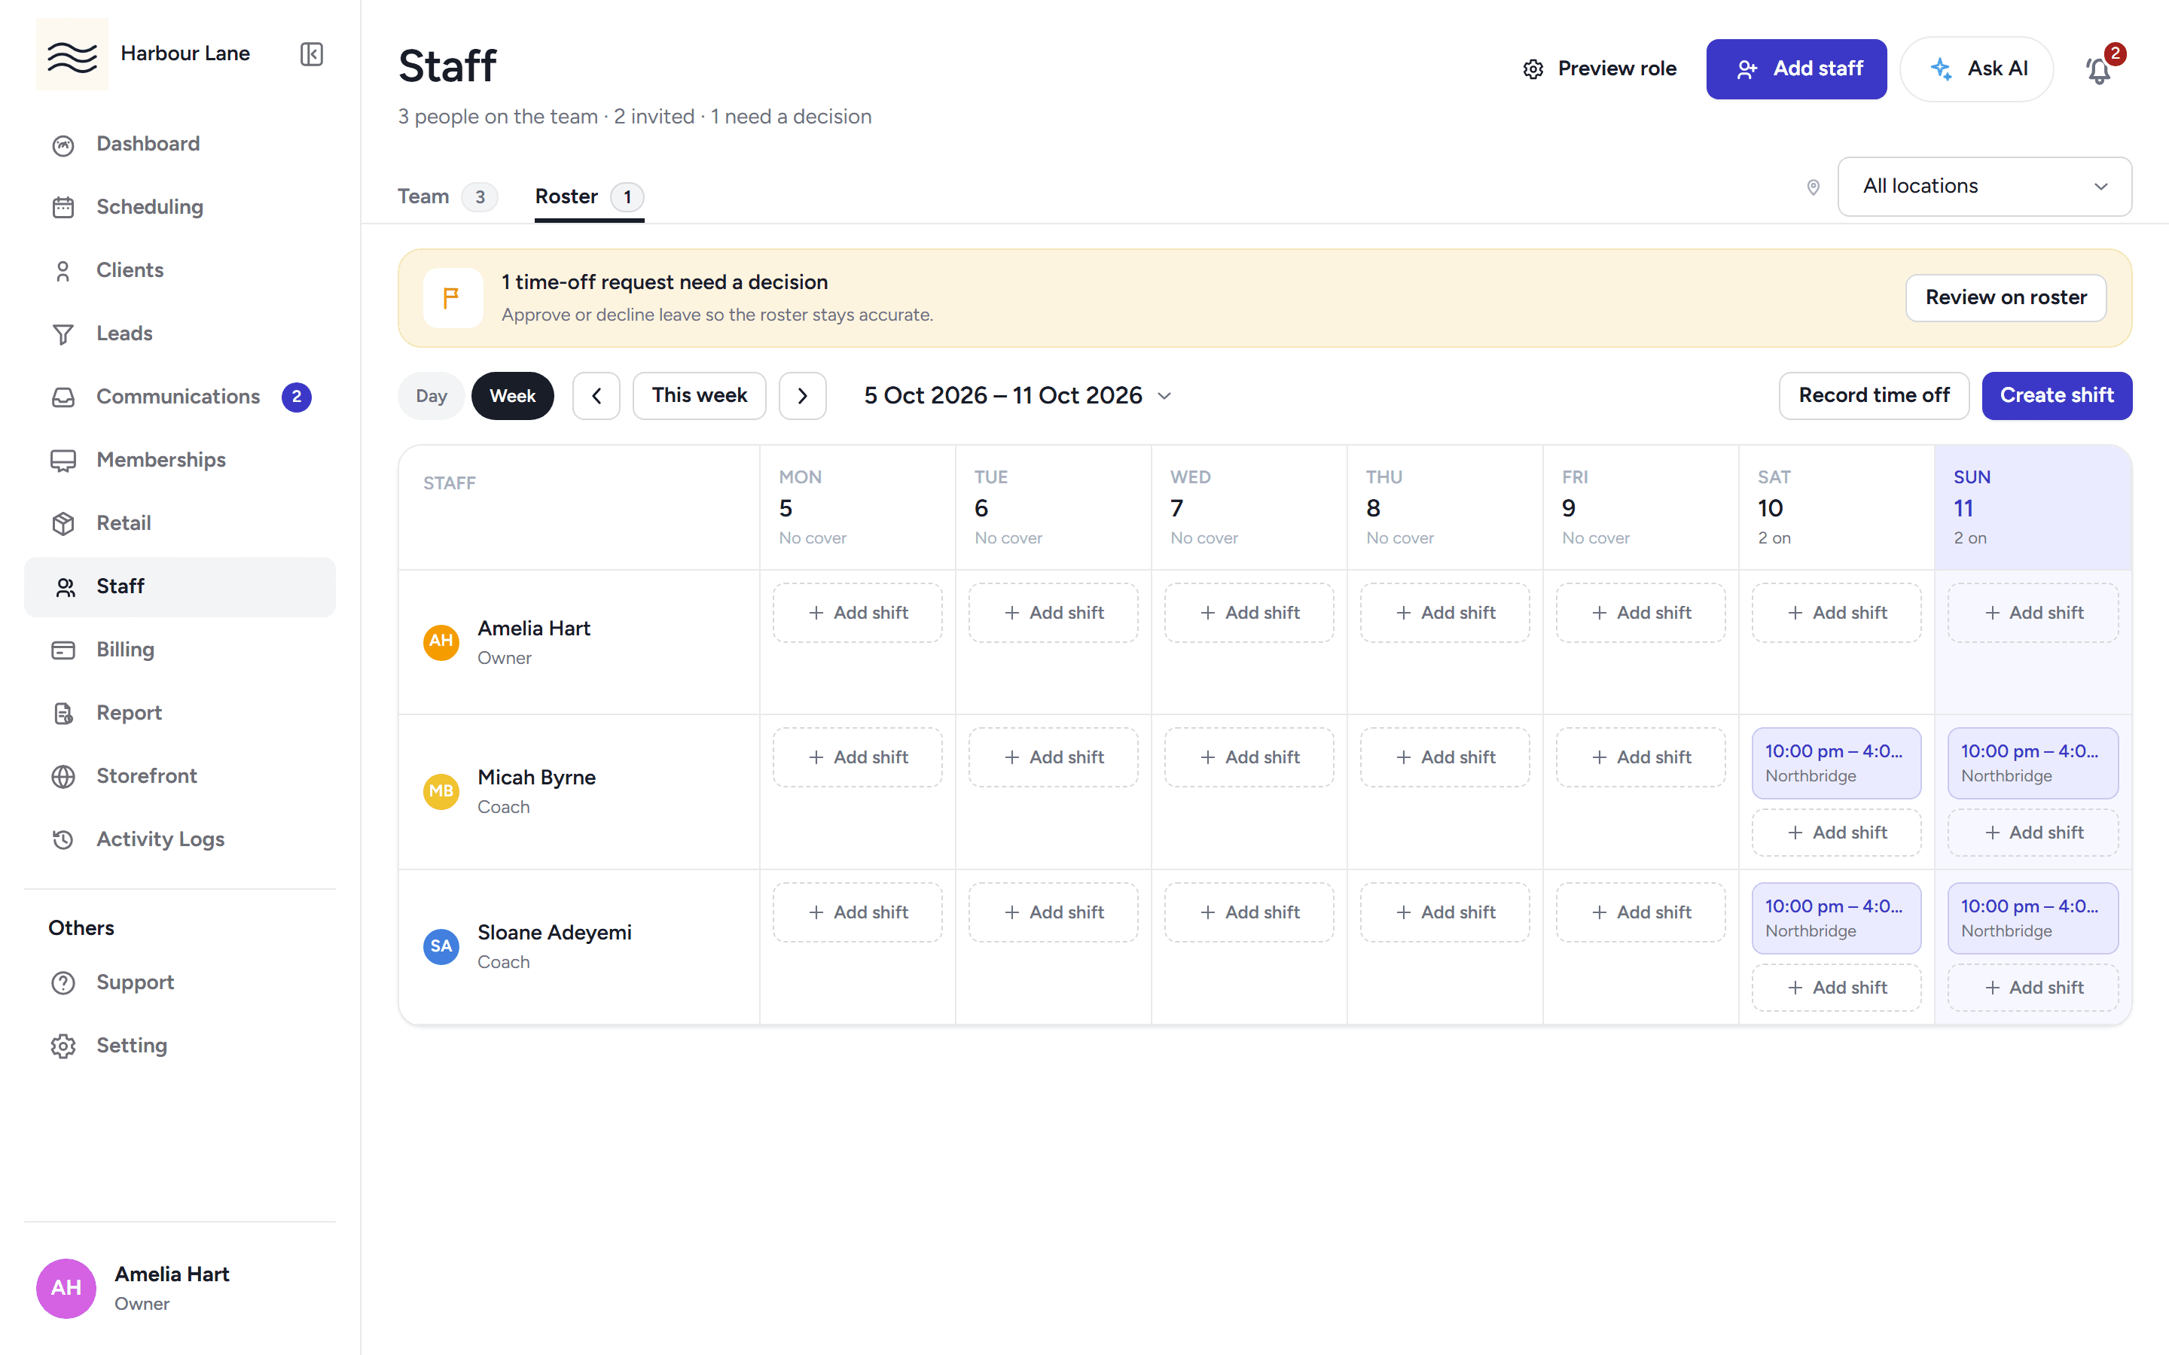The height and width of the screenshot is (1355, 2169).
Task: Click Amelia Hart's AH avatar in roster
Action: pos(441,641)
